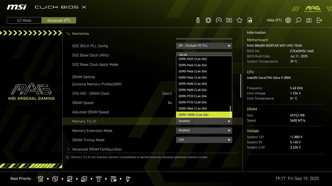This screenshot has width=332, height=186.
Task: Take a screenshot with the camera icon
Action: click(309, 20)
